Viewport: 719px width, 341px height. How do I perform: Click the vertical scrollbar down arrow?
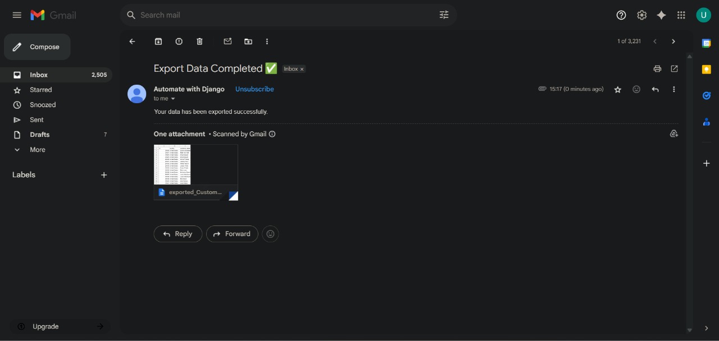coord(689,330)
